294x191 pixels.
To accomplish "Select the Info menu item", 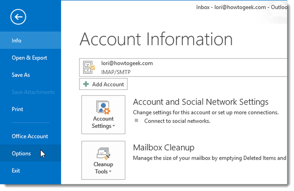I will pyautogui.click(x=30, y=40).
